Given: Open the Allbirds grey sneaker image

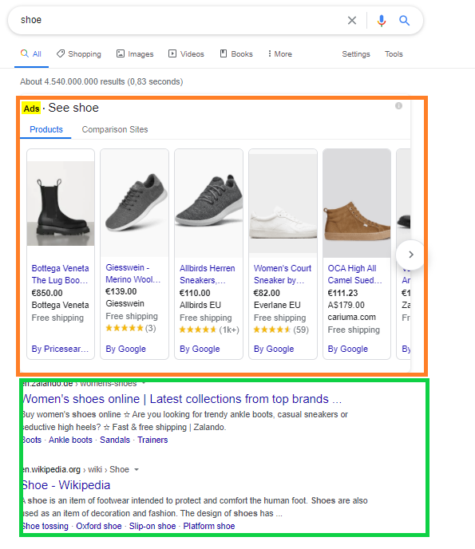Looking at the screenshot, I should point(209,203).
